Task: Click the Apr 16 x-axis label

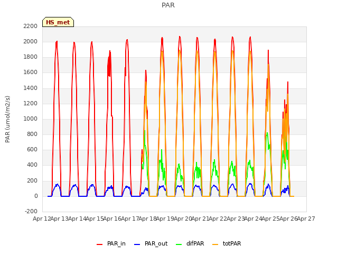Action: click(112, 219)
